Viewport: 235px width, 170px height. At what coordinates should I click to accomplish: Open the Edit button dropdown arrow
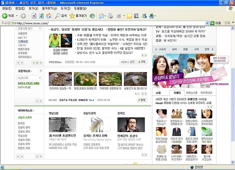[124, 16]
